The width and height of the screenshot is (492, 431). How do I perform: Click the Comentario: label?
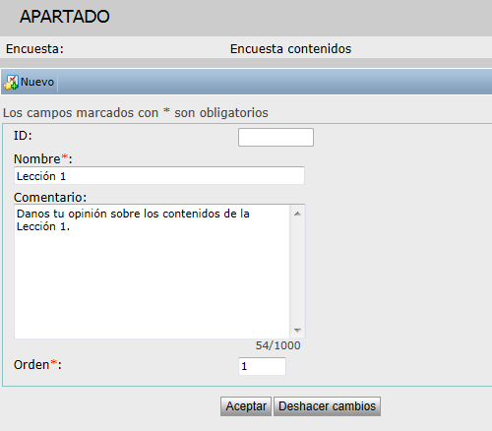click(x=50, y=198)
